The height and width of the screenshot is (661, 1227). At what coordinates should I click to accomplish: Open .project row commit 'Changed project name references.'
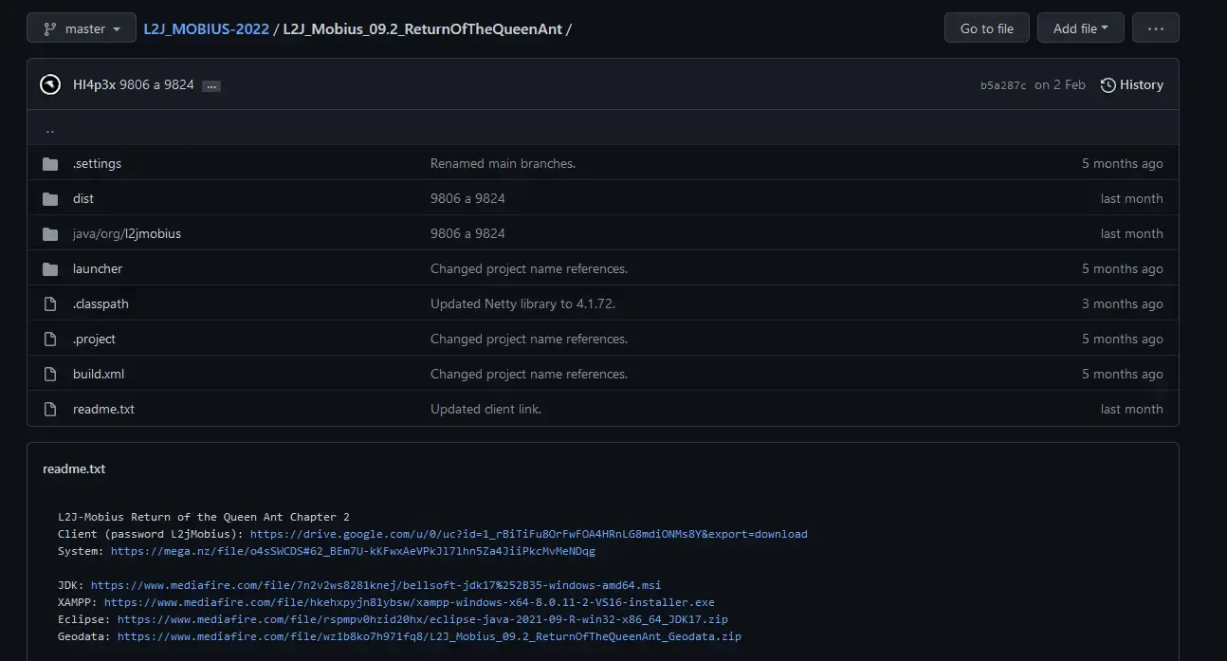529,339
